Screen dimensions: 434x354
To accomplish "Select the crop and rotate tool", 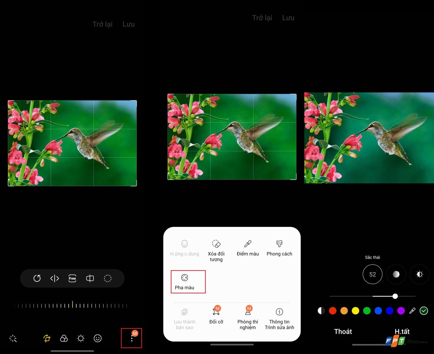I will click(47, 338).
